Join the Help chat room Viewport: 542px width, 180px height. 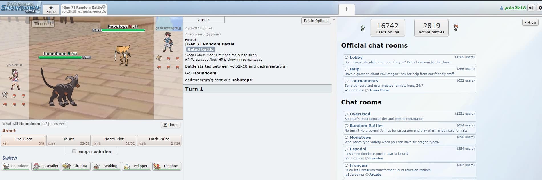[x=410, y=71]
